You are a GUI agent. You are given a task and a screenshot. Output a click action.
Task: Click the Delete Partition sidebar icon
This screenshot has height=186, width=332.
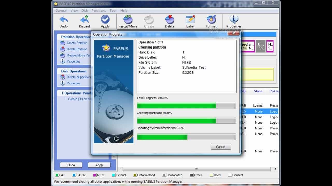pyautogui.click(x=63, y=49)
